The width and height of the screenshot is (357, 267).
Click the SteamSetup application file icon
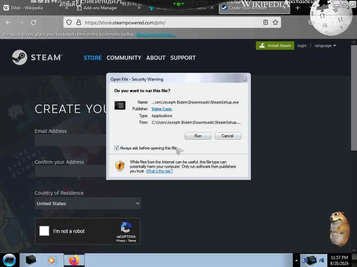120,105
